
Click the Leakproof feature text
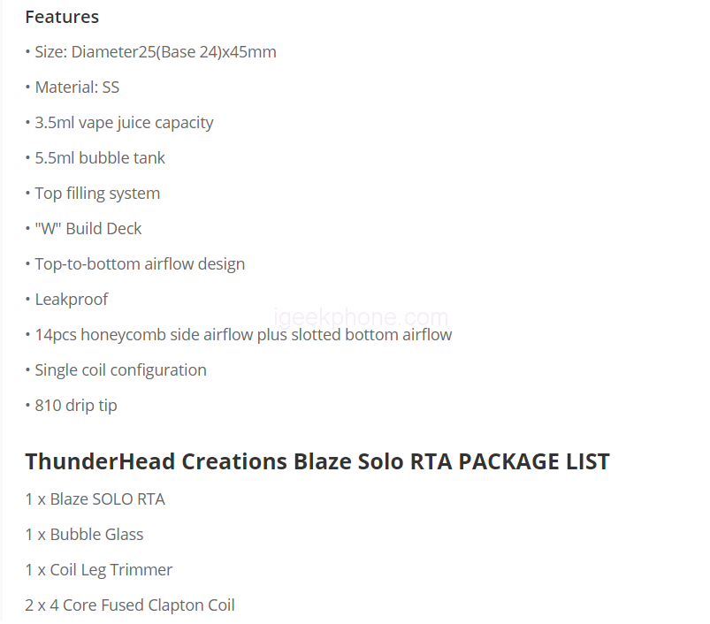coord(71,300)
